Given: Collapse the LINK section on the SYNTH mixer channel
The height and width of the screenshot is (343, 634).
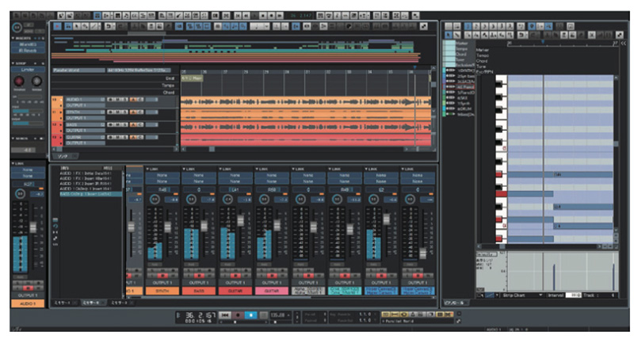Looking at the screenshot, I should coord(148,169).
